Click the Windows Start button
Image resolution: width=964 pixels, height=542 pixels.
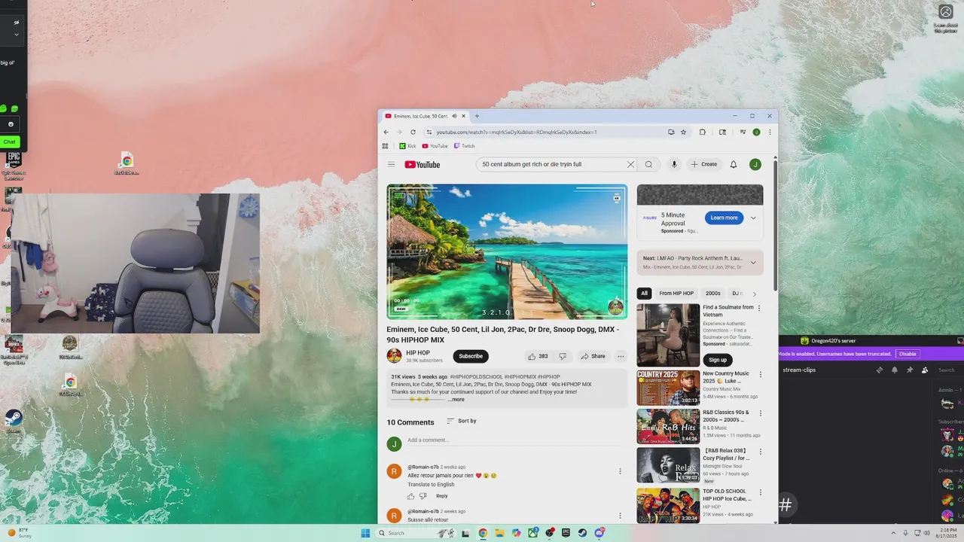click(365, 533)
